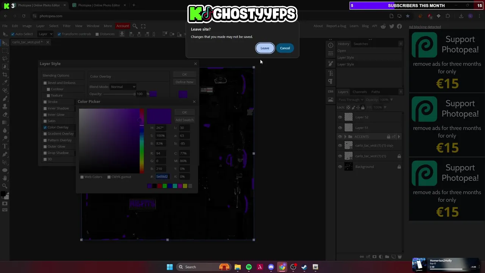Open the Auto-Select Layer dropdown
The height and width of the screenshot is (273, 485).
click(45, 34)
